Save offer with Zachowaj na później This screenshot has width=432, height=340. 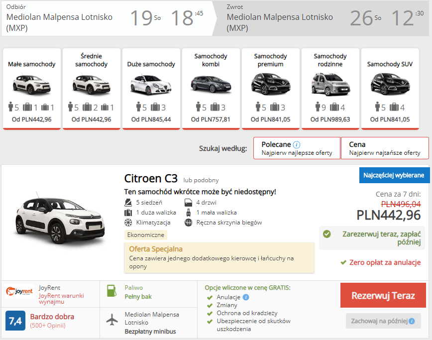point(383,321)
